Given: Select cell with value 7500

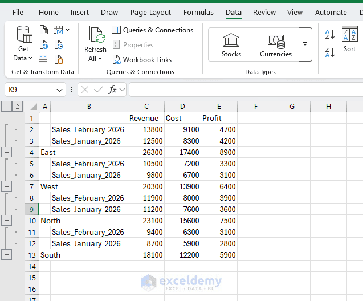Looking at the screenshot, I should (219, 221).
